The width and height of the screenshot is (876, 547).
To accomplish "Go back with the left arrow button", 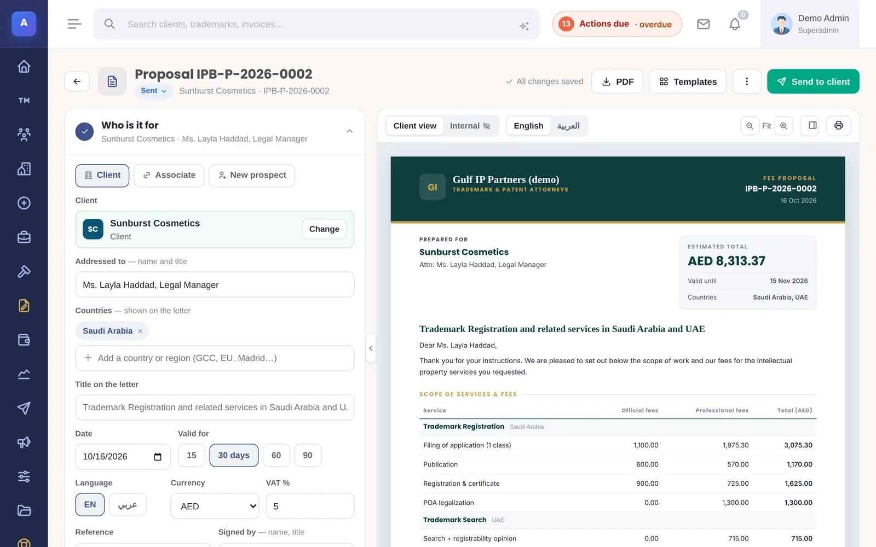I will [77, 82].
